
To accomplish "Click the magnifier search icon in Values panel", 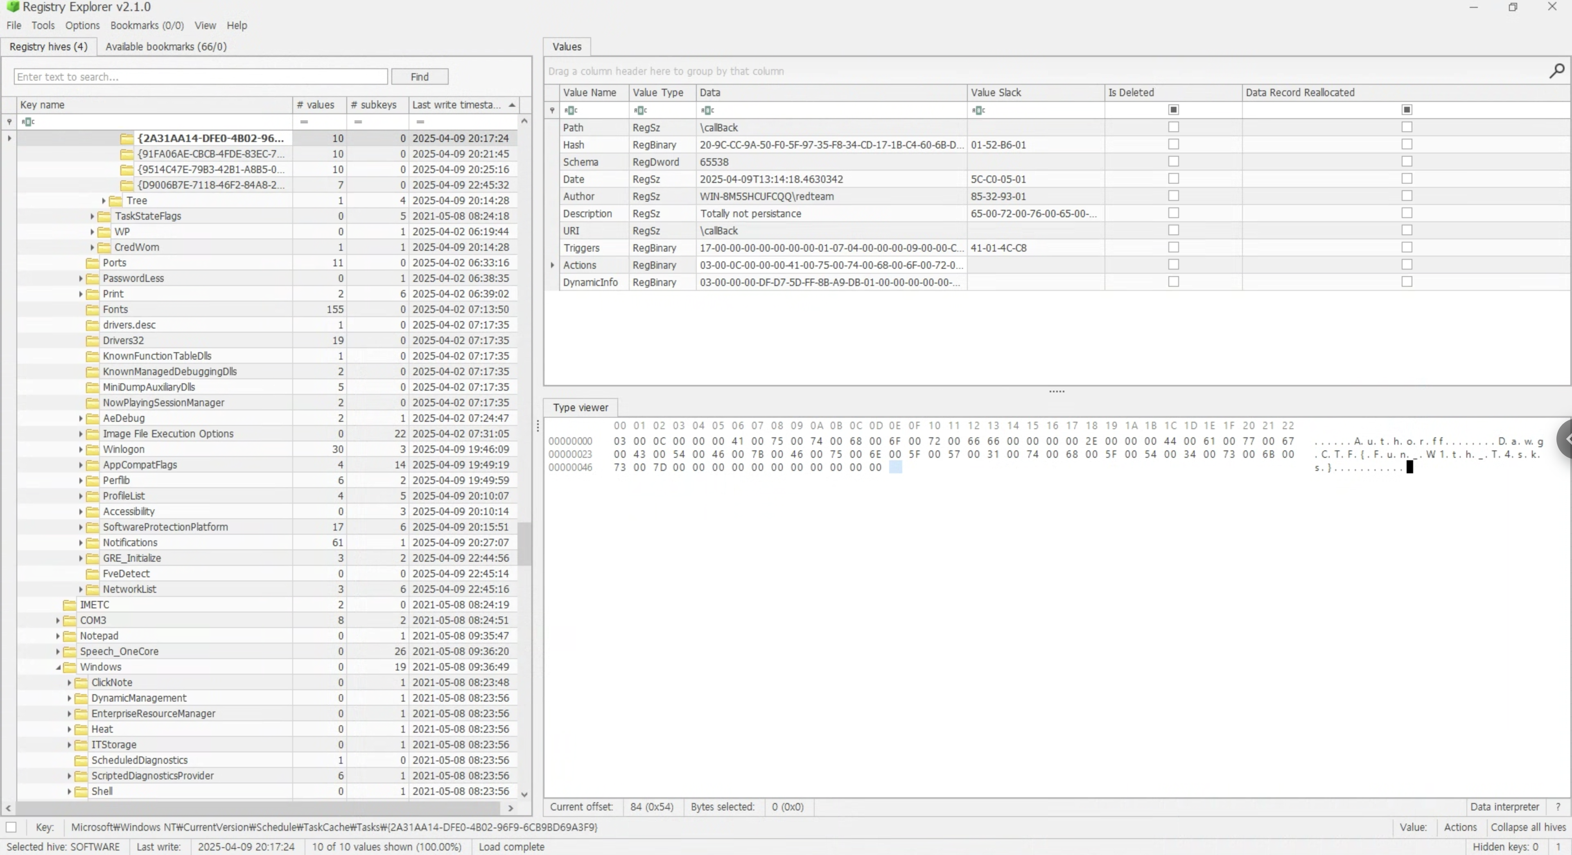I will [1556, 71].
